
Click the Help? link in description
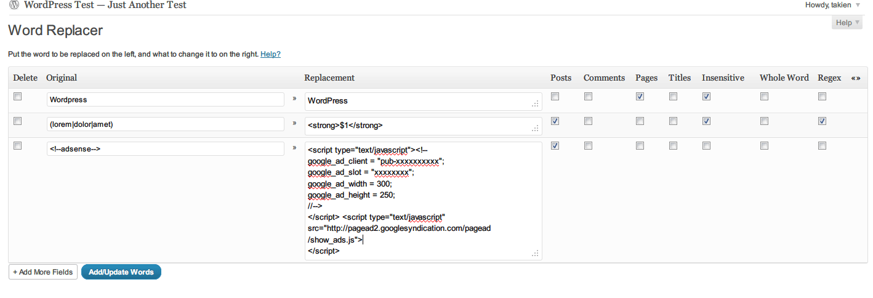270,54
